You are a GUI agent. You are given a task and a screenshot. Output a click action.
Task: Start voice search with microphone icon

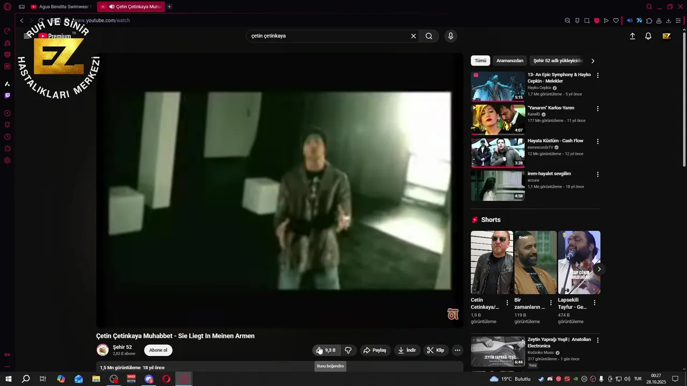[451, 36]
